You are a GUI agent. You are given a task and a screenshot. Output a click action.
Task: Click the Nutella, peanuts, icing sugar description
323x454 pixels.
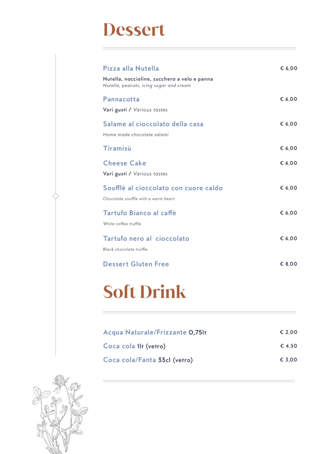[x=147, y=86]
